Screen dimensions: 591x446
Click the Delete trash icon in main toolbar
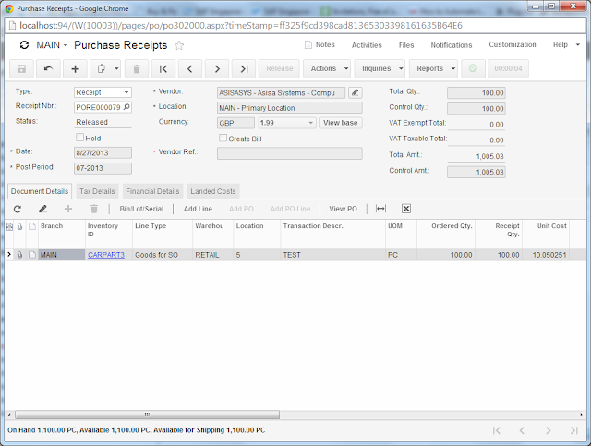(x=137, y=68)
